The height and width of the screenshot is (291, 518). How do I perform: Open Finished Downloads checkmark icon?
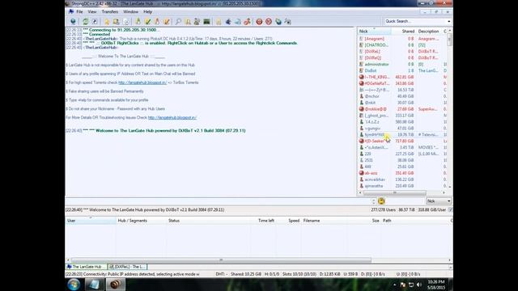[x=147, y=22]
